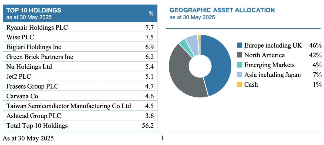Select the Total Top 10 Holdings label
Image resolution: width=324 pixels, height=145 pixels.
[x=37, y=126]
